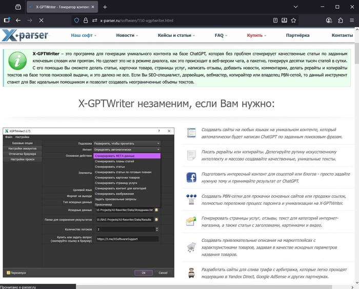Stop loading the page
This screenshot has width=359, height=289.
[41, 20]
